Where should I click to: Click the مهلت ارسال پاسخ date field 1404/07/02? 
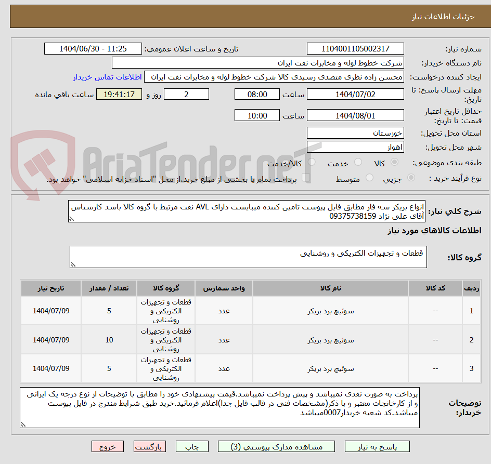click(x=355, y=94)
